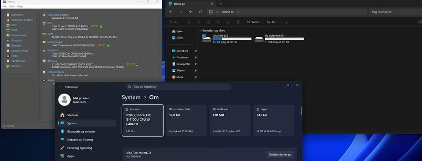Click the Storage heading link in Speccy summary
422x161 pixels.
click(x=52, y=61)
